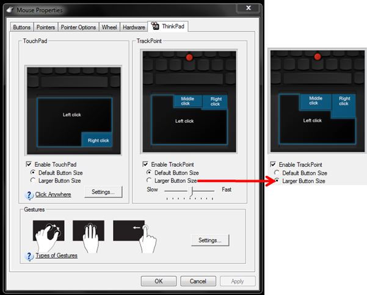Open the Buttons tab

click(22, 27)
